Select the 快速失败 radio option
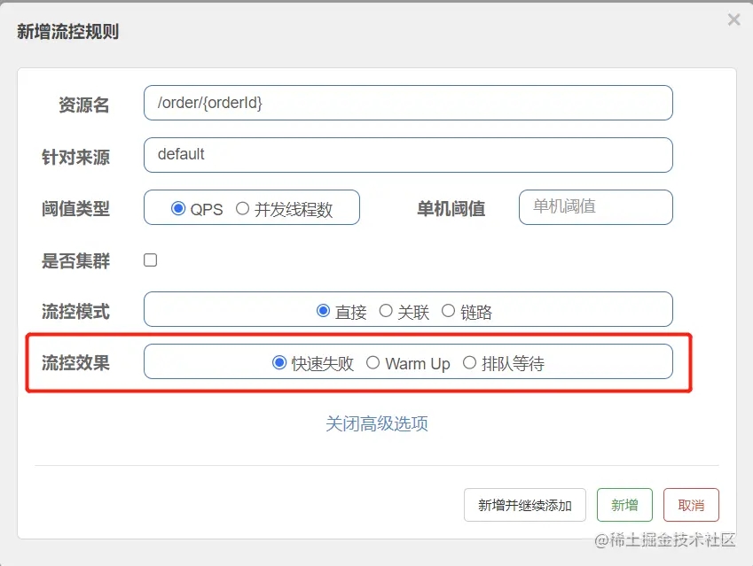 [279, 362]
